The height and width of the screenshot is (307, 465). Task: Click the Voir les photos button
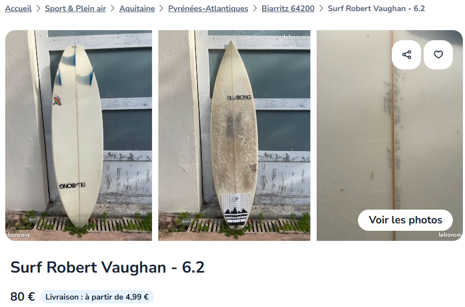(405, 220)
